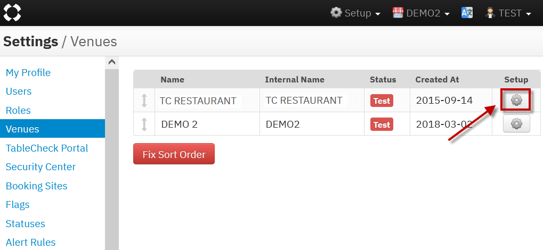
Task: Click the Fix Sort Order button
Action: 174,154
